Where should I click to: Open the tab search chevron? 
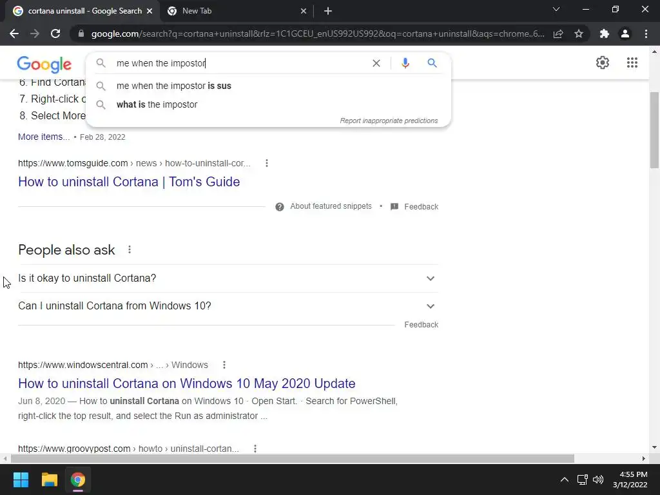click(x=556, y=9)
